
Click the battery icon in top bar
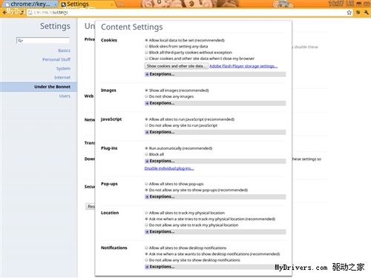tap(367, 4)
